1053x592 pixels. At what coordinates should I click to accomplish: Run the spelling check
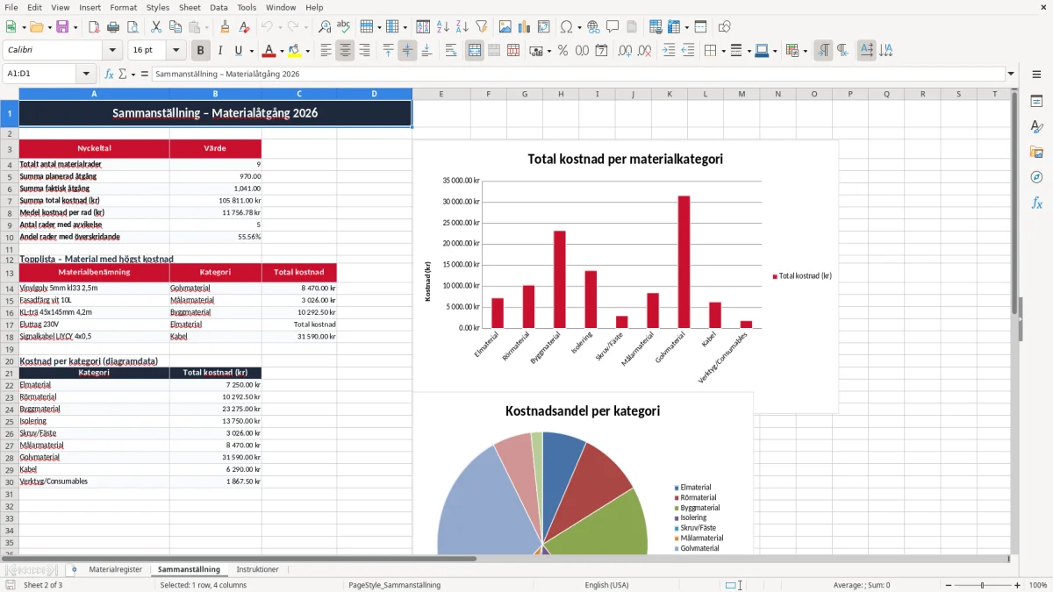point(344,27)
